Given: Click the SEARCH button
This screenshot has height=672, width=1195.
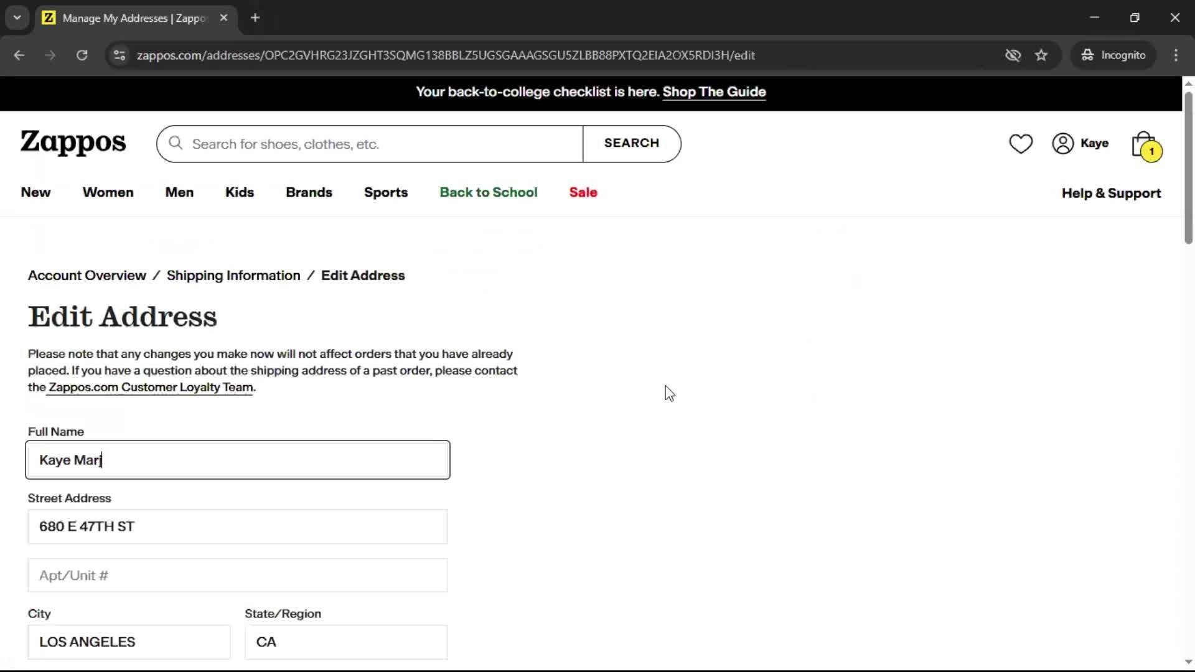Looking at the screenshot, I should click(x=632, y=144).
